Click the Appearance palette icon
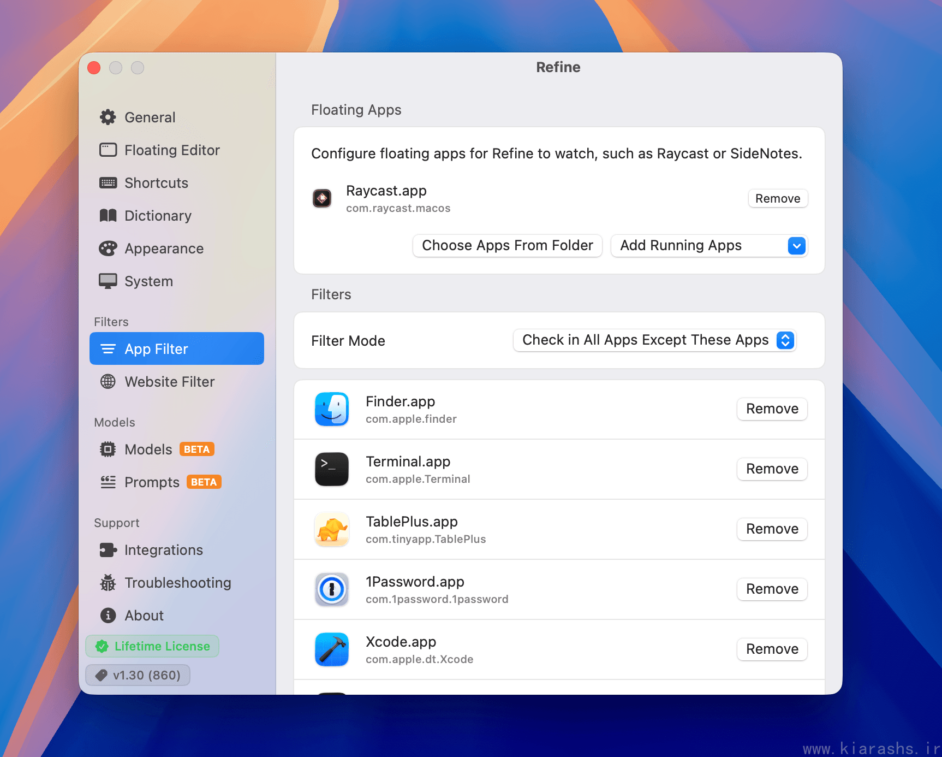942x757 pixels. pos(108,248)
